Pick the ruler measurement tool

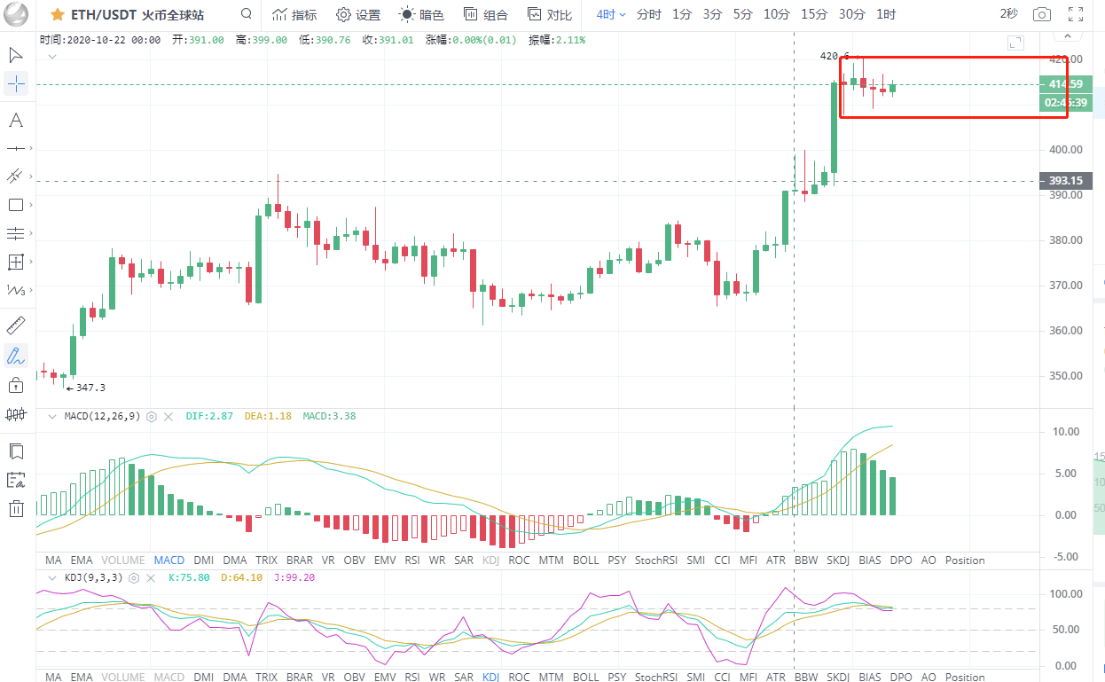15,325
